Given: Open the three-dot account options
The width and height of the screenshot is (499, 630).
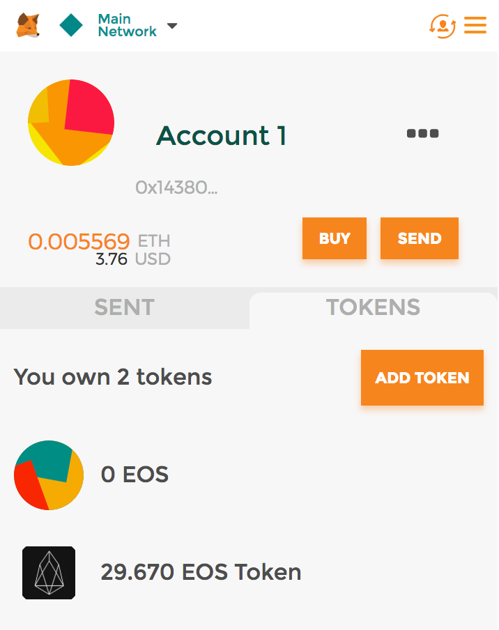Looking at the screenshot, I should pos(422,133).
